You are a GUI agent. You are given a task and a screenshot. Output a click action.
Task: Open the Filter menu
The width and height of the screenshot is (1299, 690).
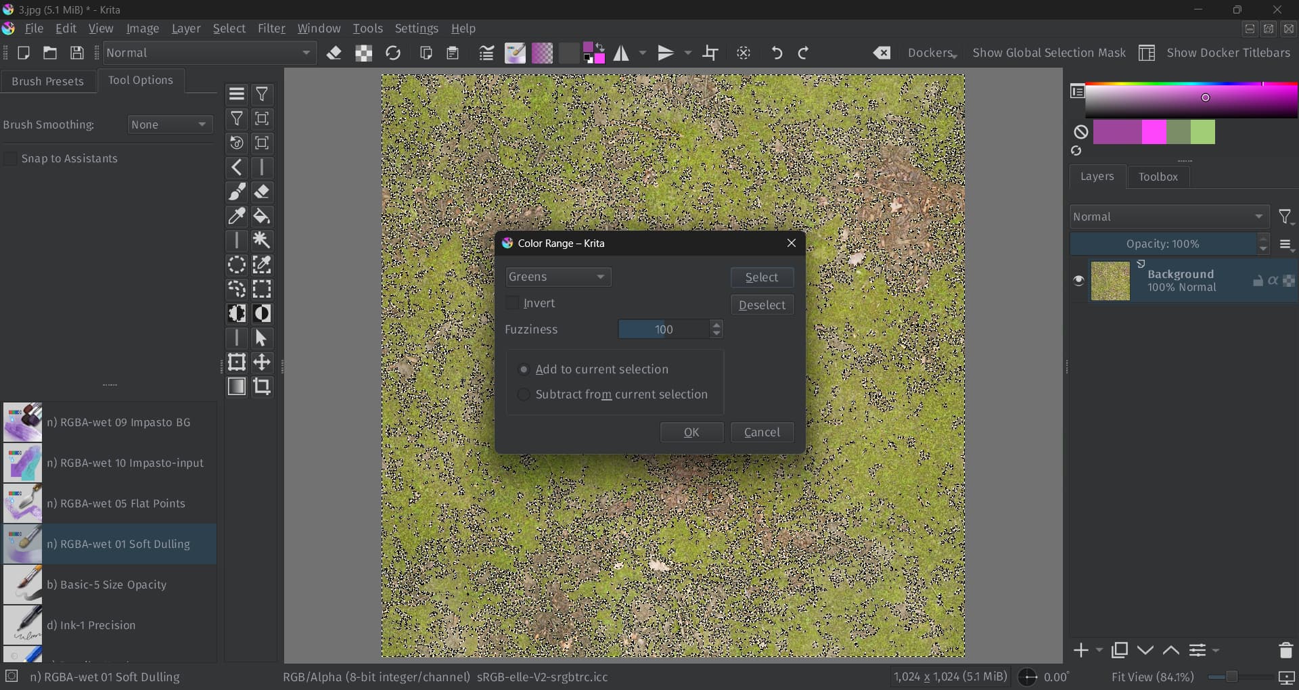[x=271, y=28]
